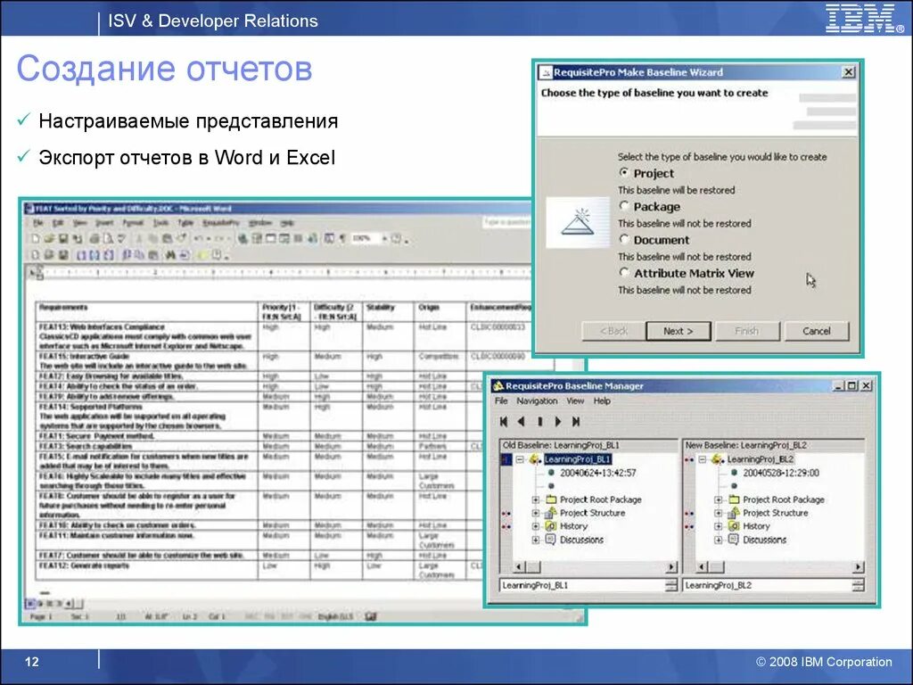Click the Next button in the wizard
The image size is (913, 685).
tap(679, 331)
